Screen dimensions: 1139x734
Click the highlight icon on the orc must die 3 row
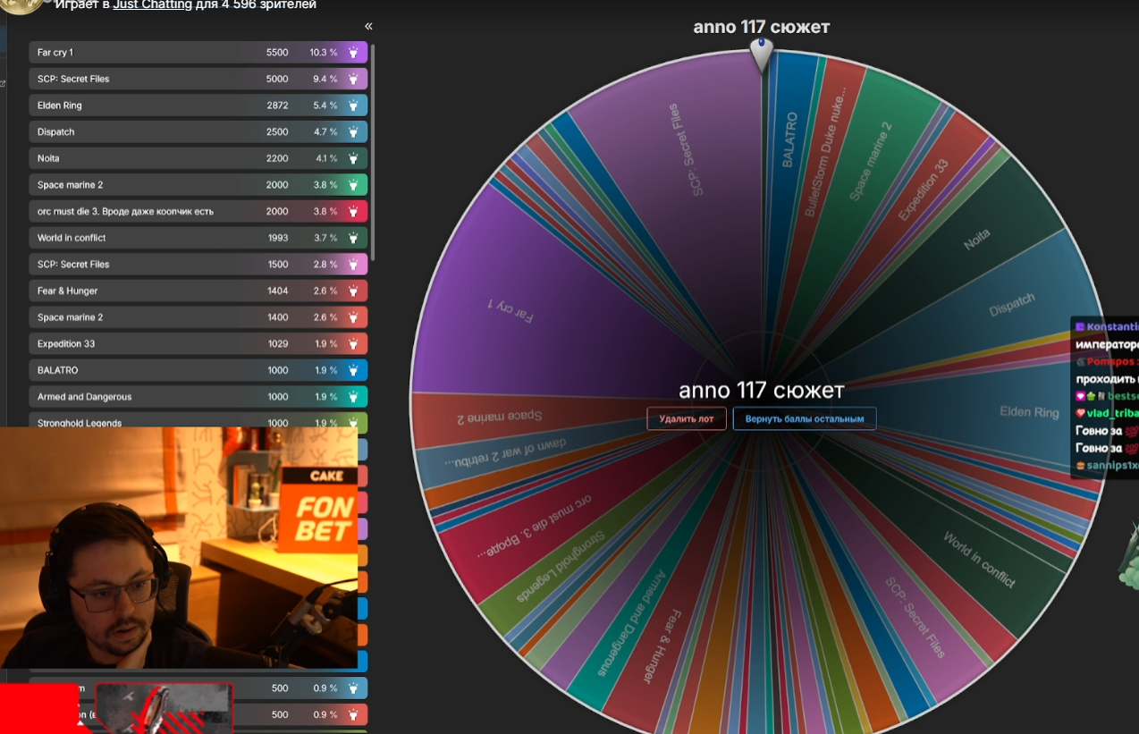pos(353,211)
